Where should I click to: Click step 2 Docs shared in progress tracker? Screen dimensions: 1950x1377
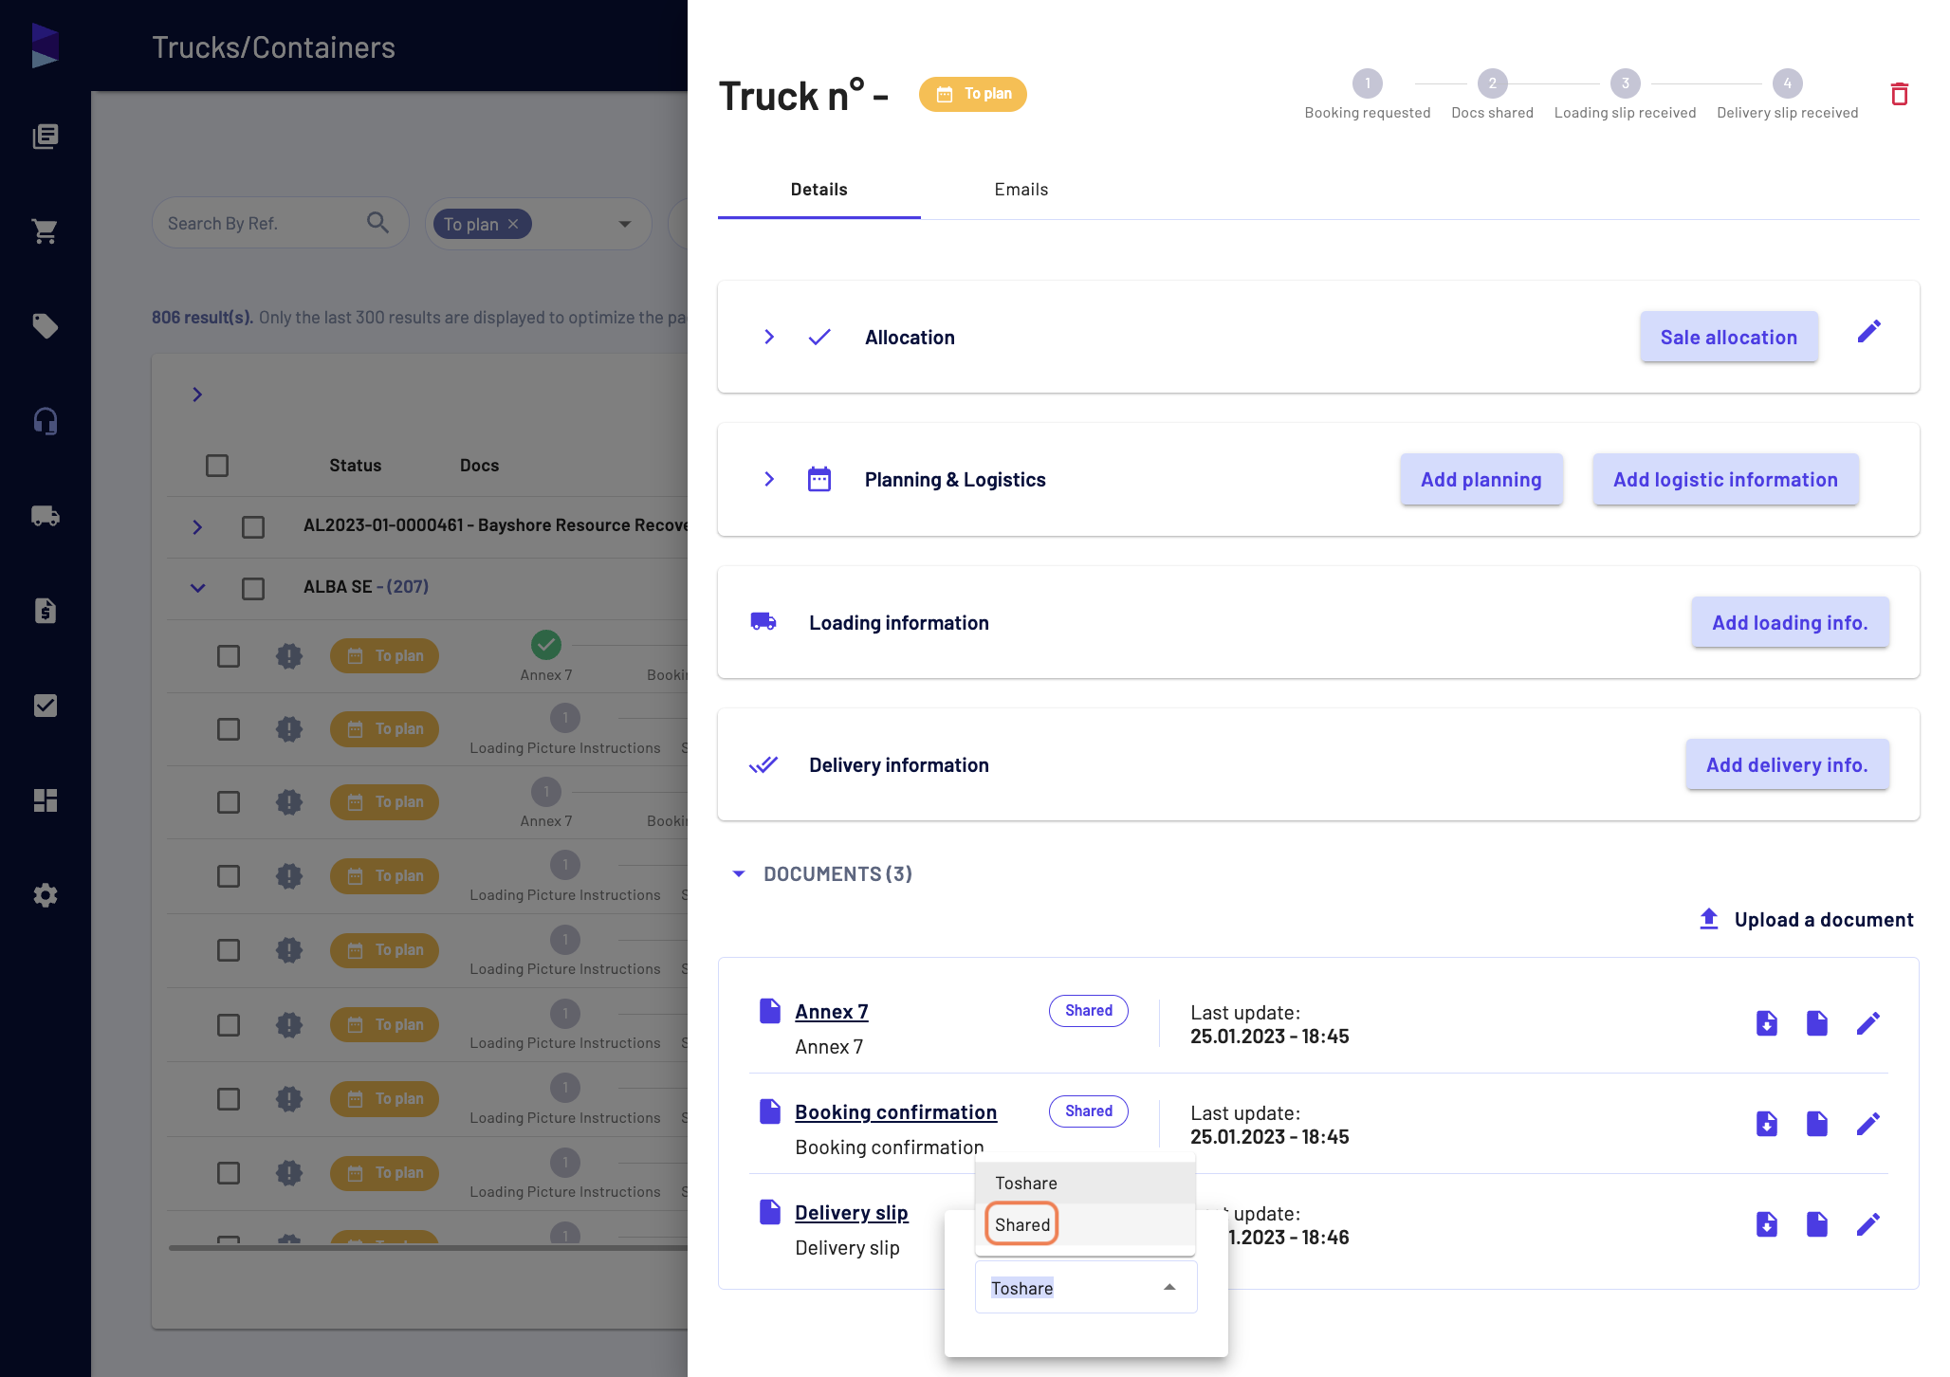[x=1492, y=83]
